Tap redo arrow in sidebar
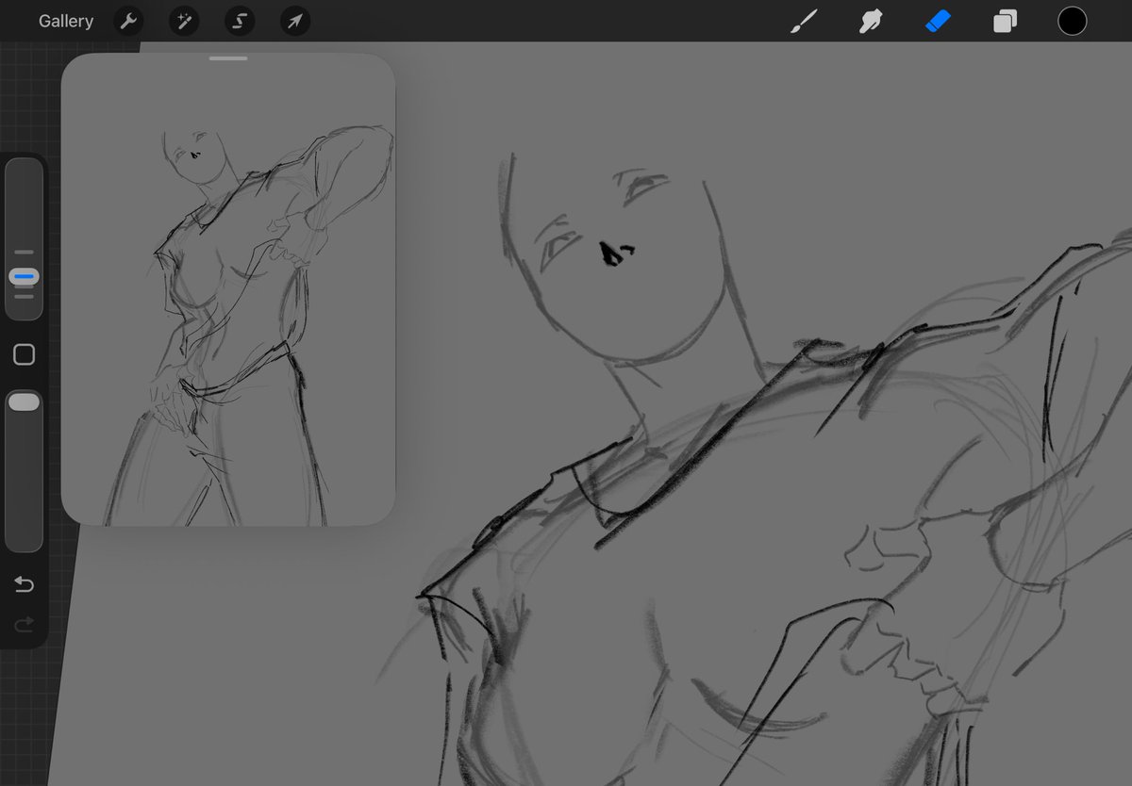This screenshot has width=1132, height=786. [x=24, y=624]
